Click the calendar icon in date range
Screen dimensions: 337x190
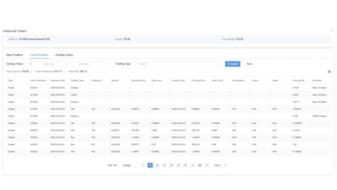(x=30, y=64)
